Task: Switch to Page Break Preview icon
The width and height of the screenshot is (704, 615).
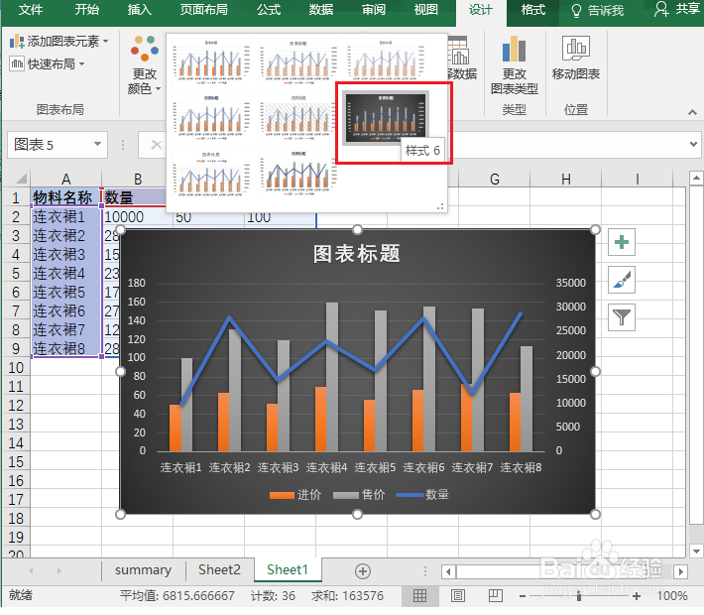Action: click(x=496, y=596)
